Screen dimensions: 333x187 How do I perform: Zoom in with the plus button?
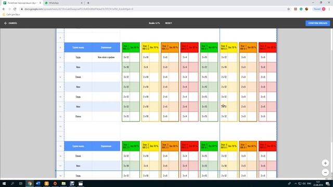tap(325, 163)
